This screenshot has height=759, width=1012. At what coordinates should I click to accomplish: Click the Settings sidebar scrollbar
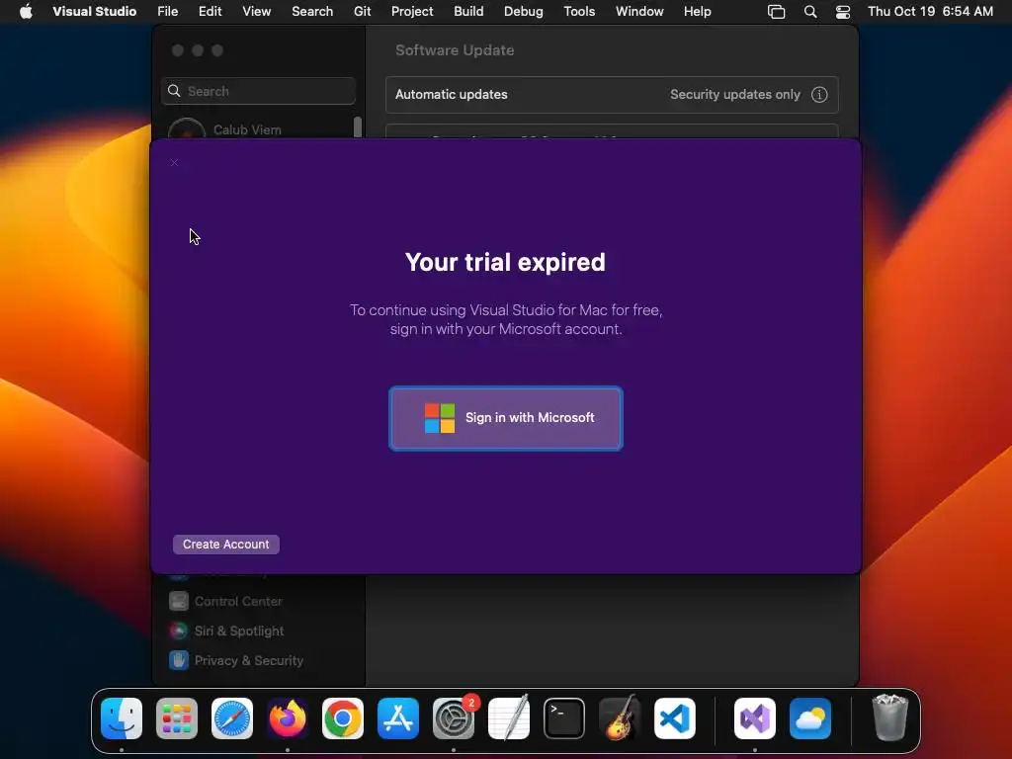(x=358, y=126)
